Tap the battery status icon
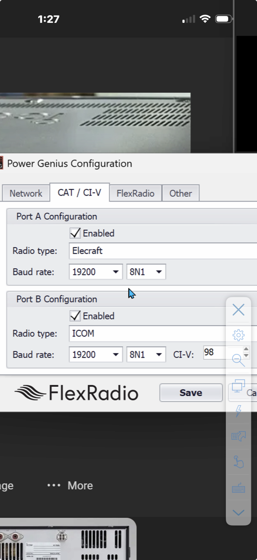The image size is (257, 560). (x=224, y=19)
